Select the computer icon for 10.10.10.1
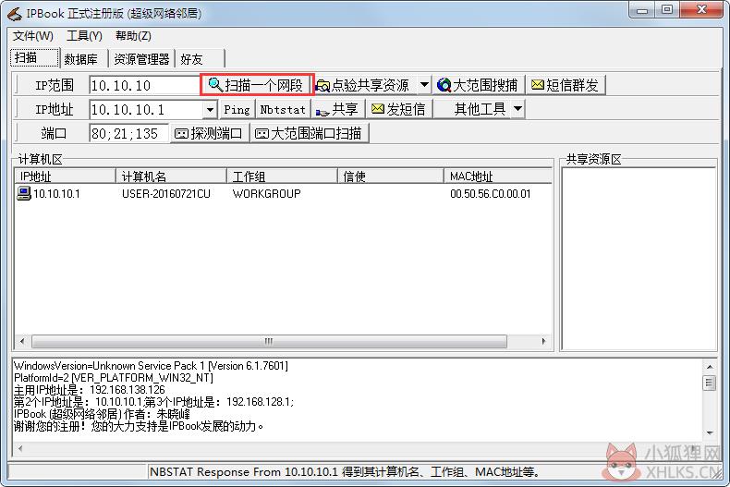The width and height of the screenshot is (730, 487). [24, 193]
